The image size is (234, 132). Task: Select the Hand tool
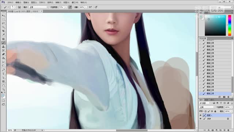[3, 86]
